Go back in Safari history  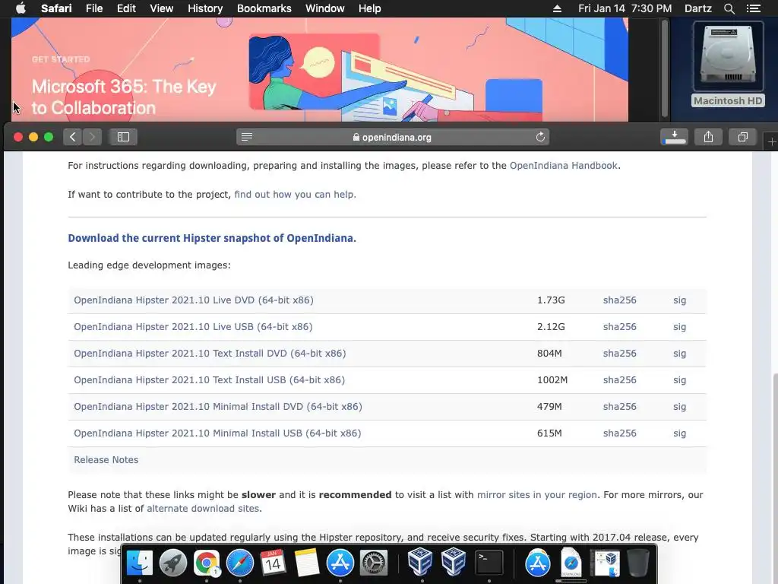72,137
